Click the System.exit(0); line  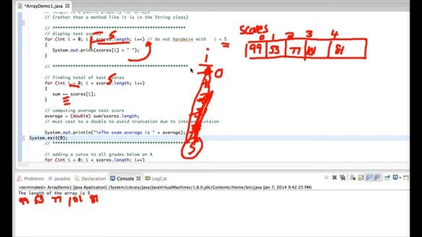click(48, 138)
